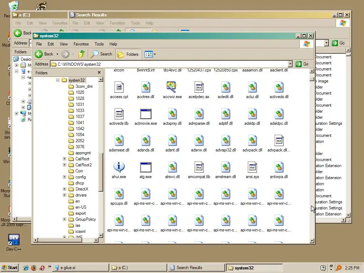Select the en-US folder in tree
The image size is (364, 273).
pyautogui.click(x=77, y=207)
